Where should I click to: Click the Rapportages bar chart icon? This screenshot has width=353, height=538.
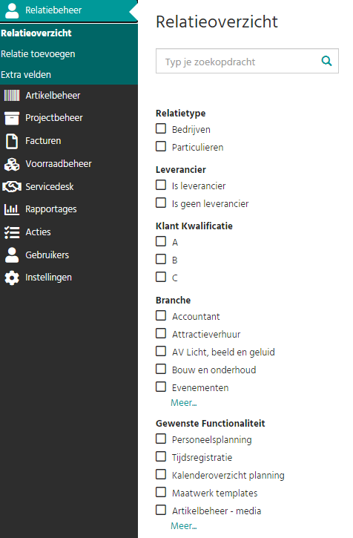coord(12,209)
